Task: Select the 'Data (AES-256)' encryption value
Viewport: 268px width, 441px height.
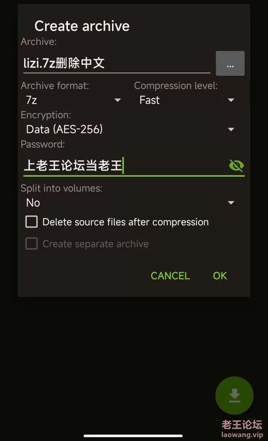Action: pyautogui.click(x=64, y=130)
